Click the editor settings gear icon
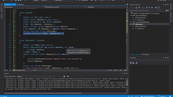 tap(127, 5)
